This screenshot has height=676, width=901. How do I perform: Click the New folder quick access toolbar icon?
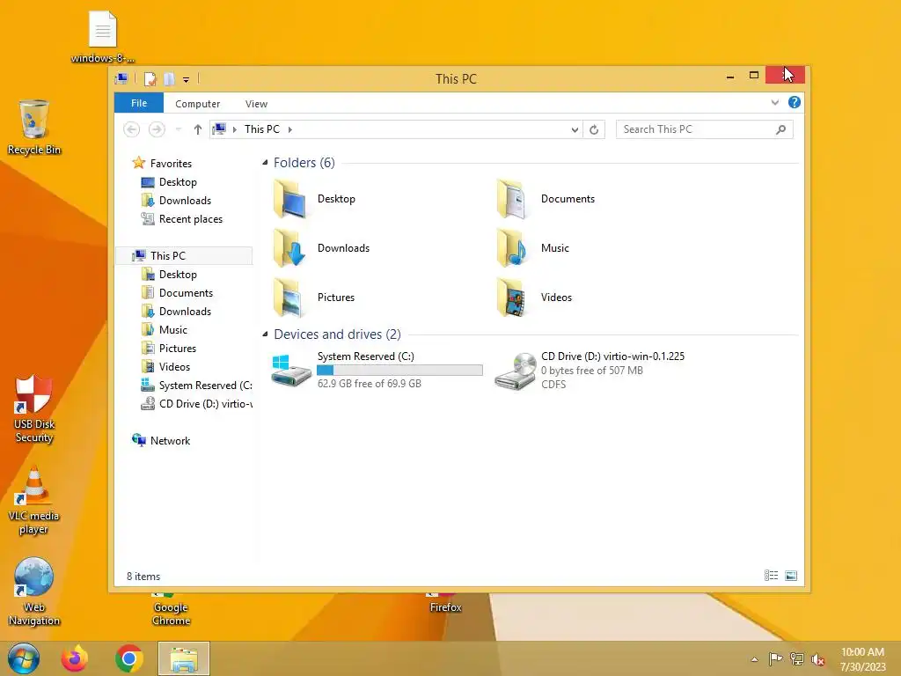click(x=169, y=79)
